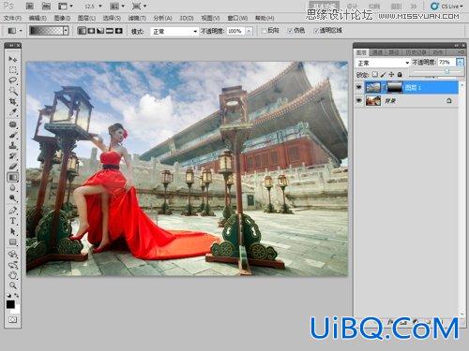Select the Zoom tool
Viewport: 469px width, 351px height.
12,285
